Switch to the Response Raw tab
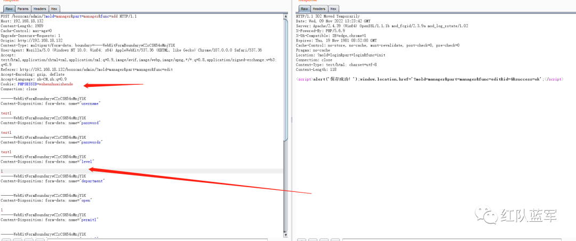576x241 pixels. (305, 9)
